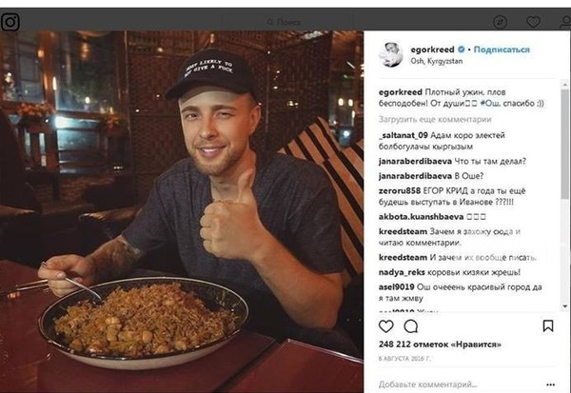Click the blue verified badge next to egorkreed

click(461, 49)
